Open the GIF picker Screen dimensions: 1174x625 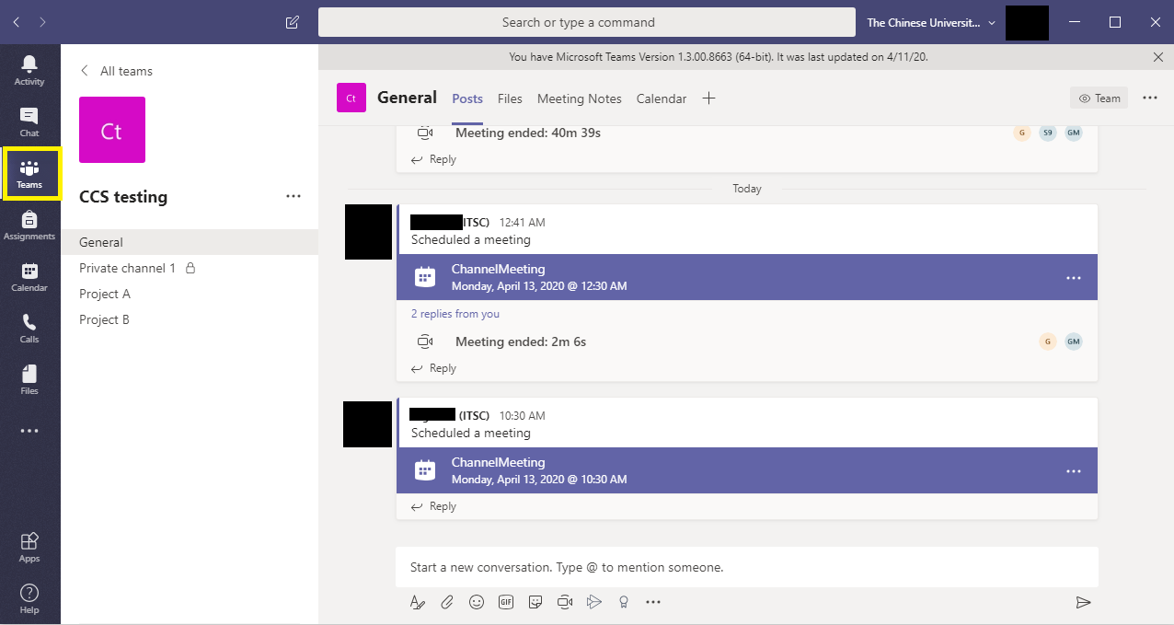pyautogui.click(x=506, y=602)
